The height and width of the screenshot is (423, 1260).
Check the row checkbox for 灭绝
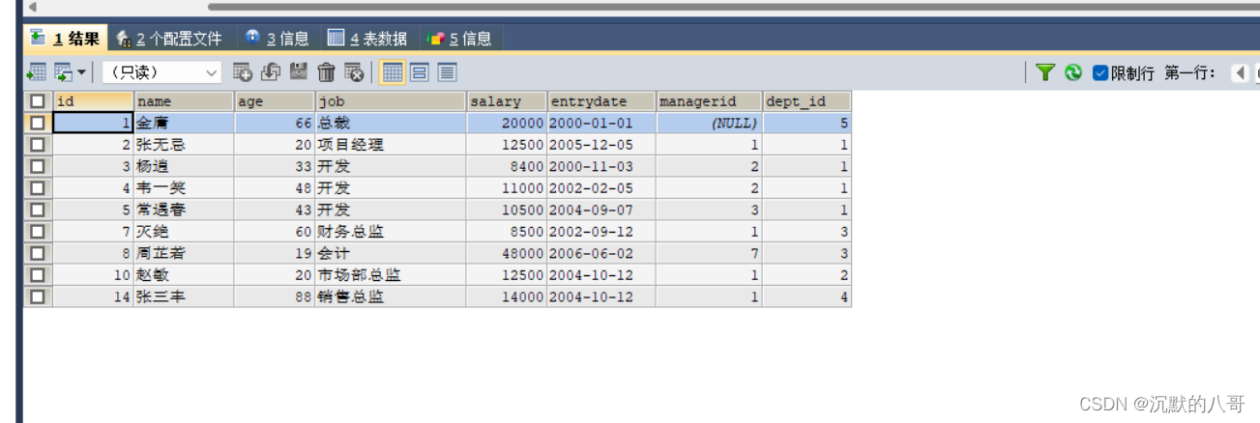coord(37,231)
